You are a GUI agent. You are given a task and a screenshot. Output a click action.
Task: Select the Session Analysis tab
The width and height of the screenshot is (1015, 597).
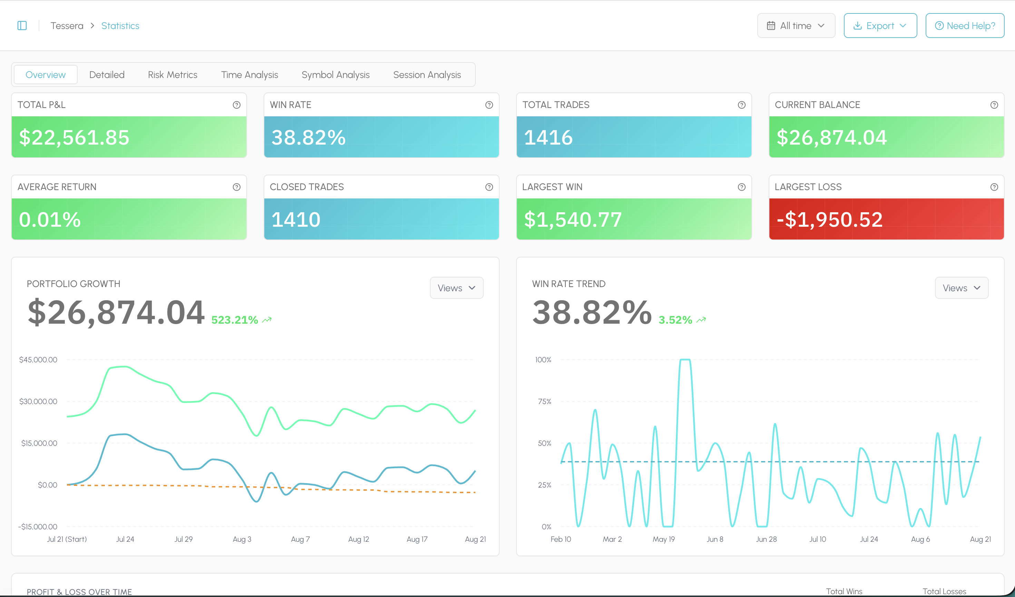point(427,75)
